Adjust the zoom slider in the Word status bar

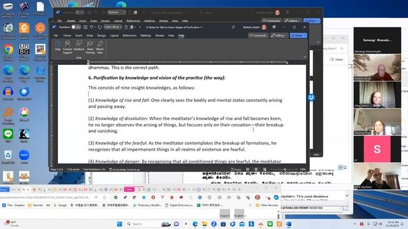pos(285,169)
